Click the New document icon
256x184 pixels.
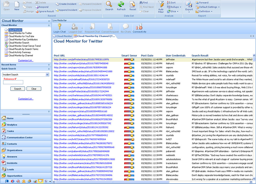pos(17,4)
